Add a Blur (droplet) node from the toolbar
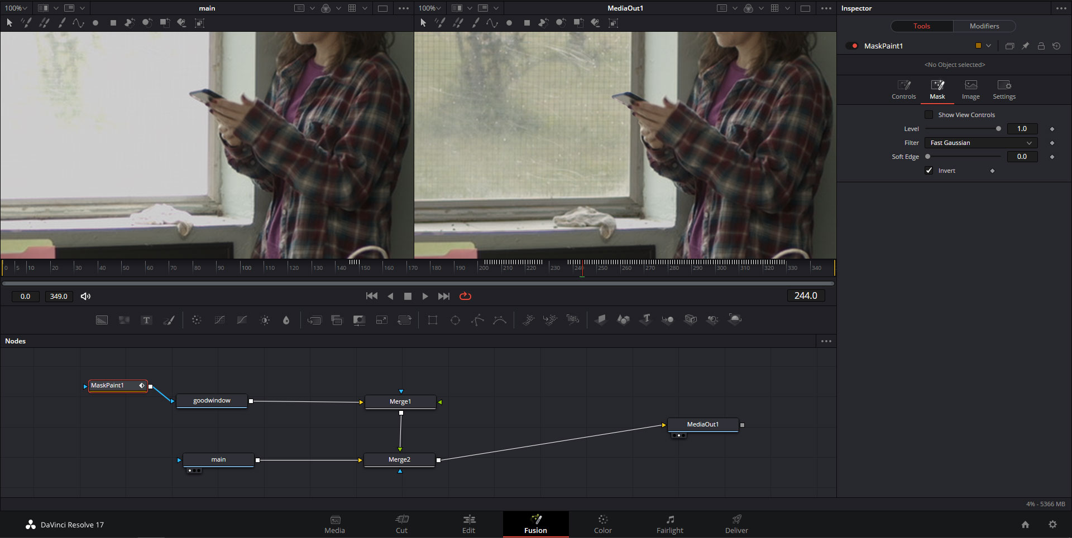1072x538 pixels. tap(286, 320)
